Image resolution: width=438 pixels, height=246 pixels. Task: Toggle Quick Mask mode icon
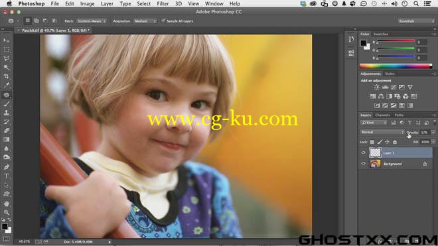[x=6, y=239]
